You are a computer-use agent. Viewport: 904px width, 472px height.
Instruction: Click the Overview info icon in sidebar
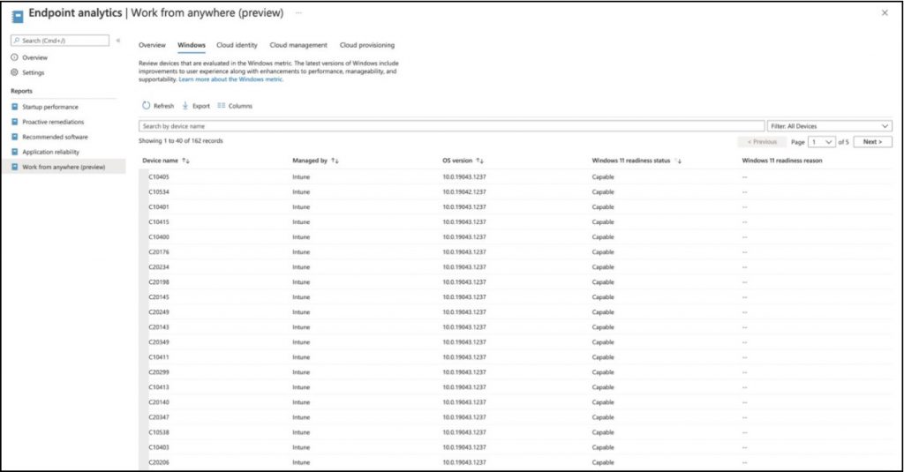pyautogui.click(x=15, y=57)
